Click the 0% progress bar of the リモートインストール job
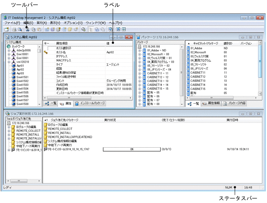 click(132, 149)
